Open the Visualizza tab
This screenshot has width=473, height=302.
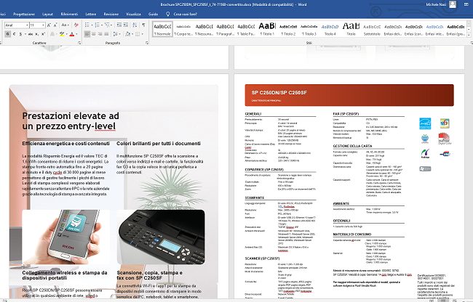pos(133,14)
